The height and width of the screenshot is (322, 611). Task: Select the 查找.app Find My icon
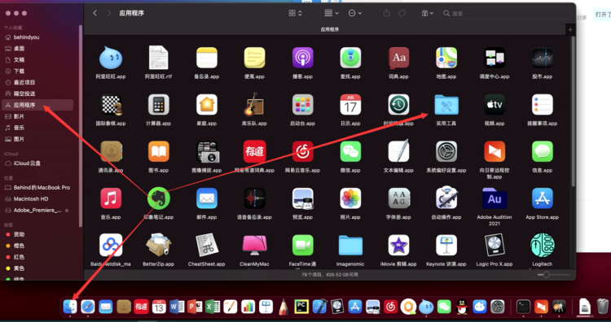tap(350, 58)
